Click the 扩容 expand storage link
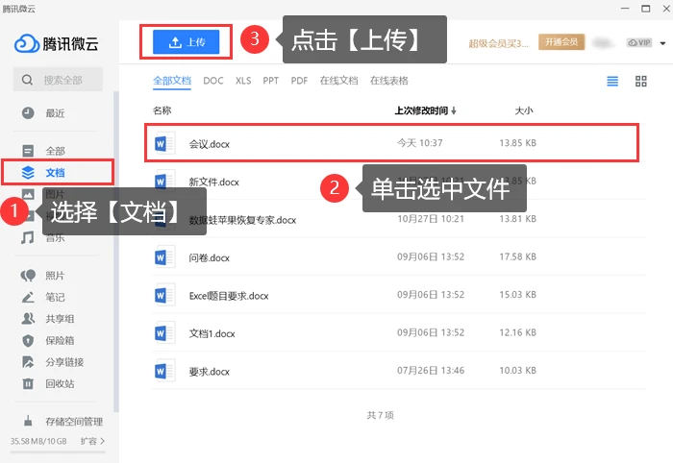This screenshot has width=673, height=463. click(92, 441)
